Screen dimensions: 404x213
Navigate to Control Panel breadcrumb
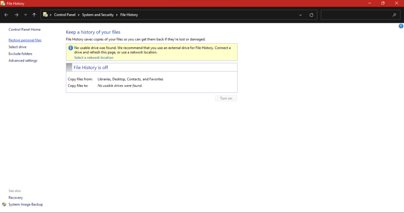pyautogui.click(x=65, y=15)
